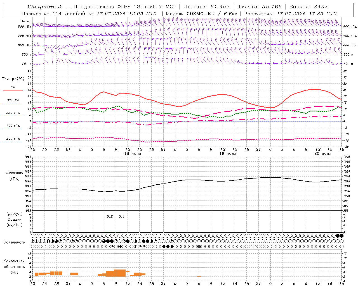Click the '(мм/3ч.)' unit label
The image size is (358, 286).
(15, 214)
